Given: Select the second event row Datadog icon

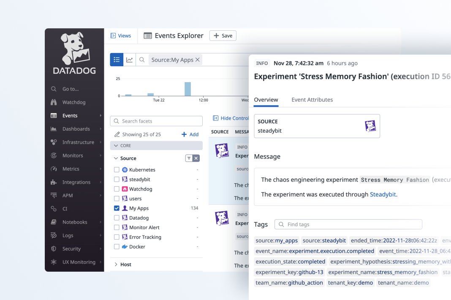Looking at the screenshot, I should [x=222, y=218].
